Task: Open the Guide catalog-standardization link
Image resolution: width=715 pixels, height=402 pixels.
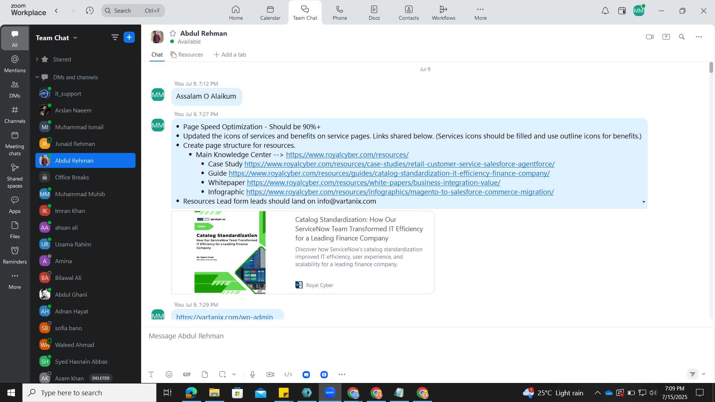Action: (x=389, y=173)
